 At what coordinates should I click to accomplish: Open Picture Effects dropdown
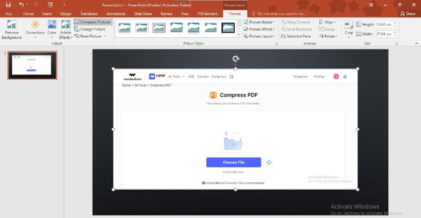point(259,29)
